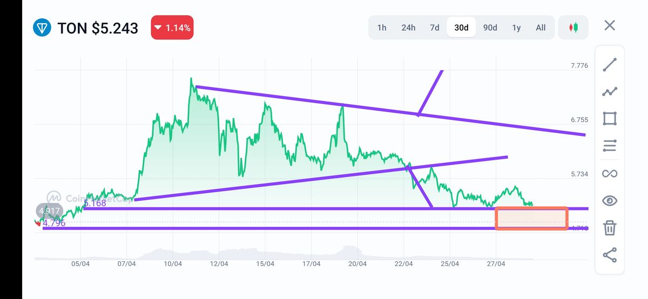This screenshot has height=299, width=648.
Task: Share the chart via share icon
Action: [610, 255]
